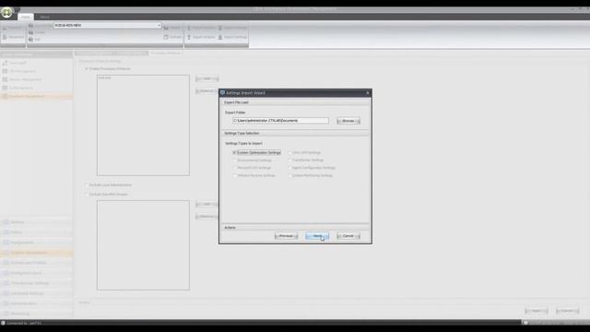Click Cancel in the Settings Import Wizard
This screenshot has height=332, width=590.
coord(348,236)
